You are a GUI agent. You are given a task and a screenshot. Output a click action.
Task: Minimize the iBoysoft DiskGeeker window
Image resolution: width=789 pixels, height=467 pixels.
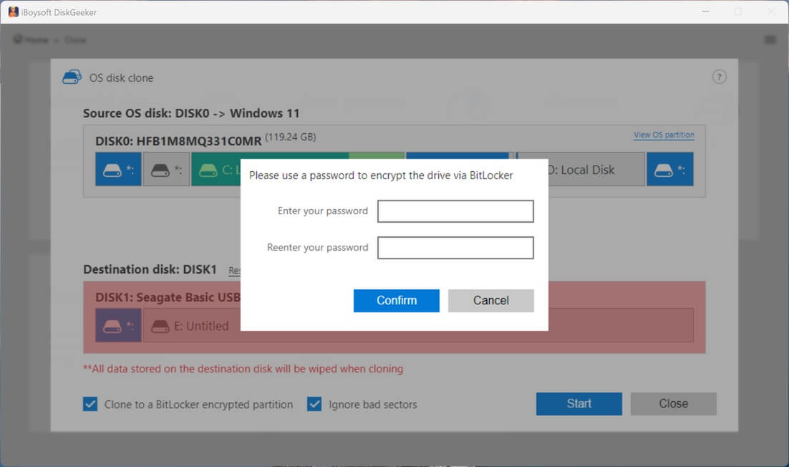[x=705, y=11]
